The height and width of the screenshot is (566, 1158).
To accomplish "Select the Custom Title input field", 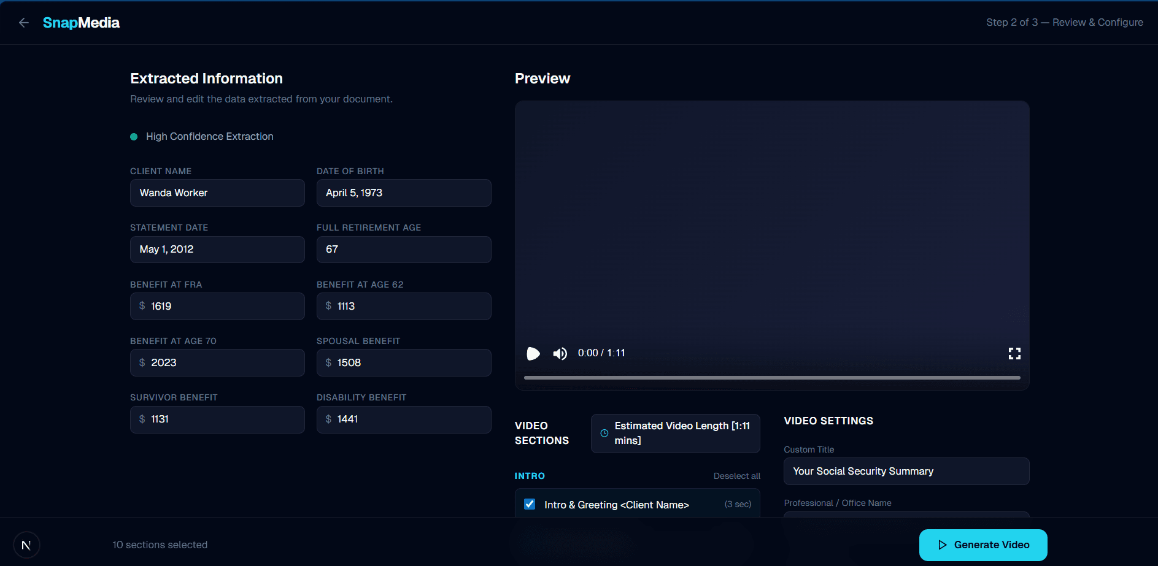I will [x=906, y=471].
